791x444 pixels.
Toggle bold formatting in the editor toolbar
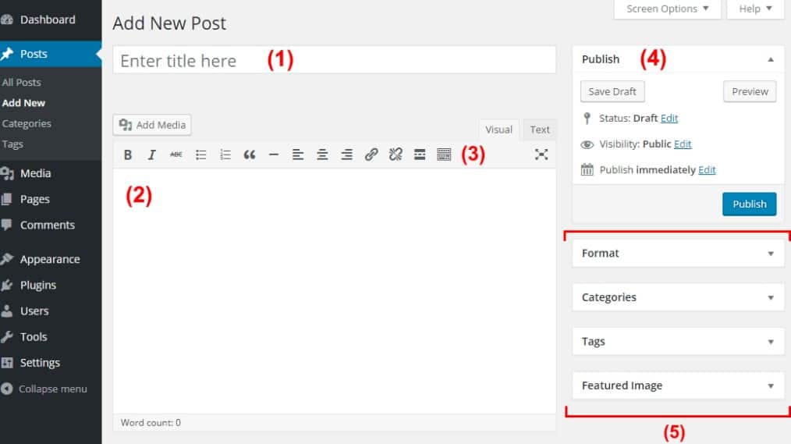tap(128, 155)
